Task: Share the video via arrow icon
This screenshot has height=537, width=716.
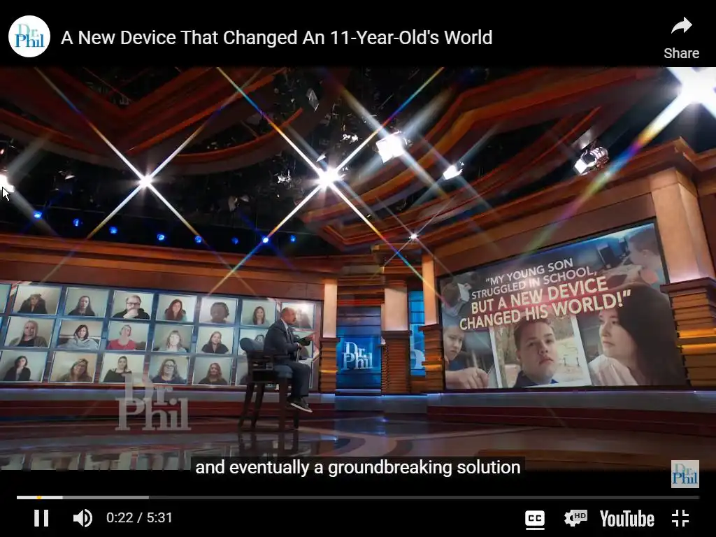Action: click(681, 38)
